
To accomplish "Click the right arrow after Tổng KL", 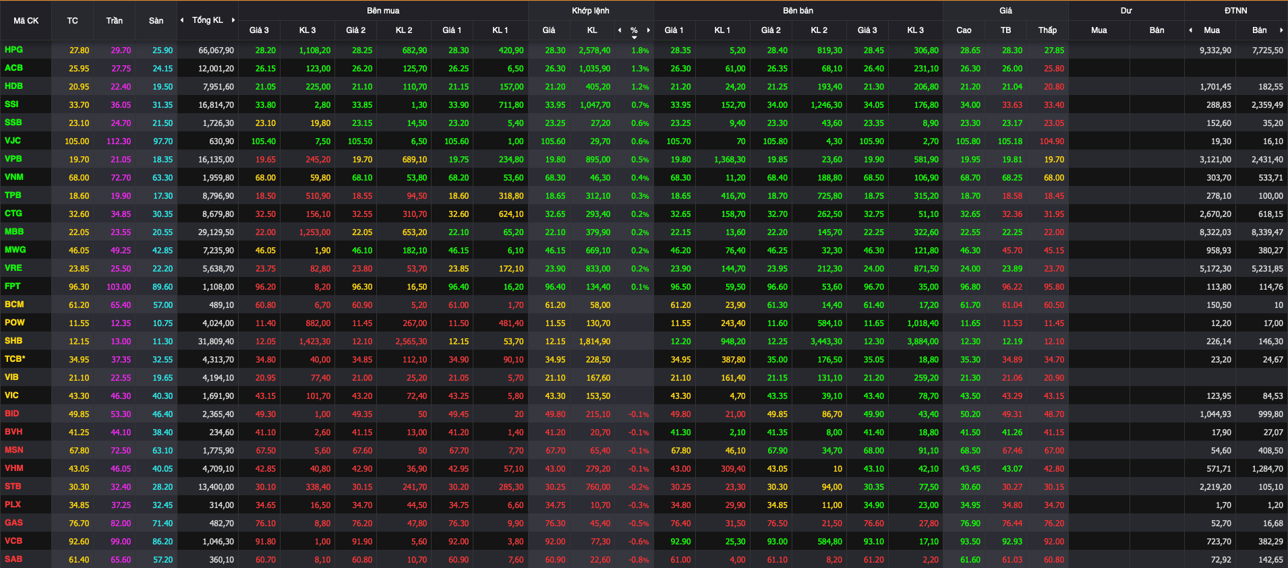I will point(233,20).
